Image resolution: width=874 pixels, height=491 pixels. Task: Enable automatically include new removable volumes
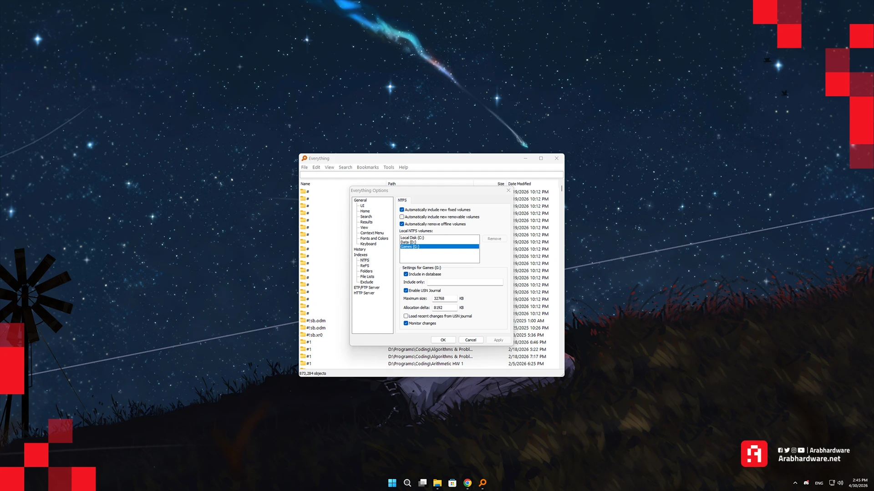click(x=402, y=217)
